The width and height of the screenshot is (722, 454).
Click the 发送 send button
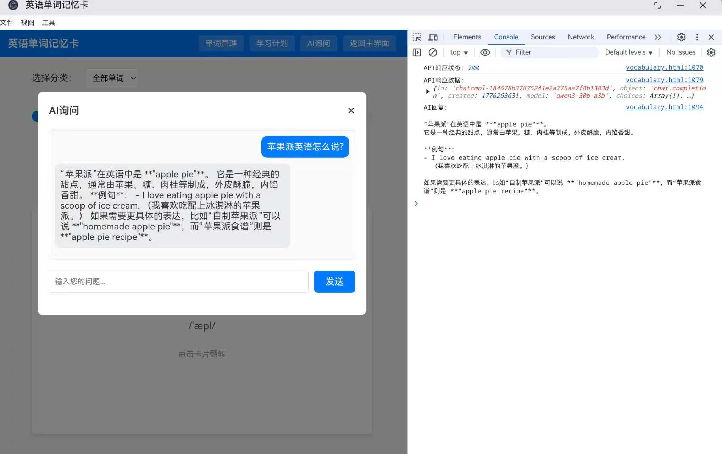pyautogui.click(x=334, y=281)
